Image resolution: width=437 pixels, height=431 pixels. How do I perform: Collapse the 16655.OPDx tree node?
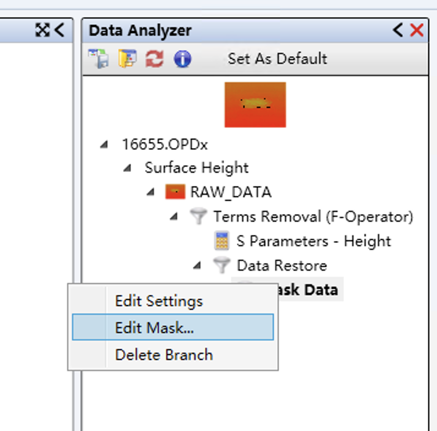pos(104,144)
